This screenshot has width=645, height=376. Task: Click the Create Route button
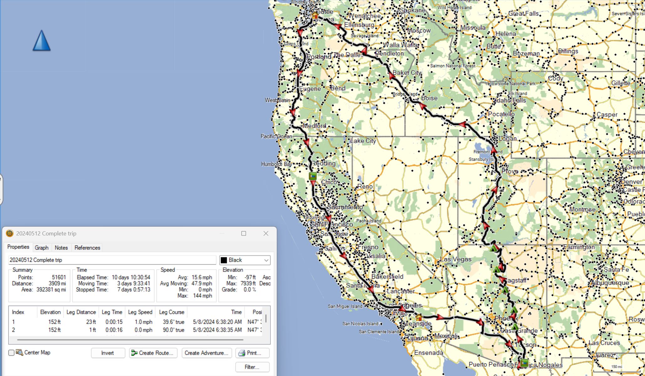[153, 353]
